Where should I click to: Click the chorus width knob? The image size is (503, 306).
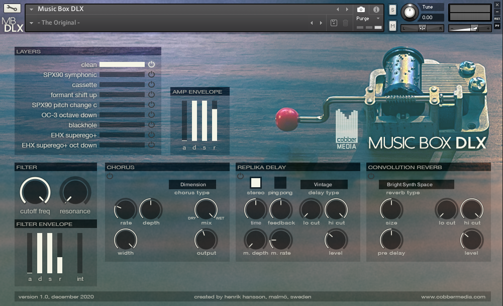[x=126, y=240]
